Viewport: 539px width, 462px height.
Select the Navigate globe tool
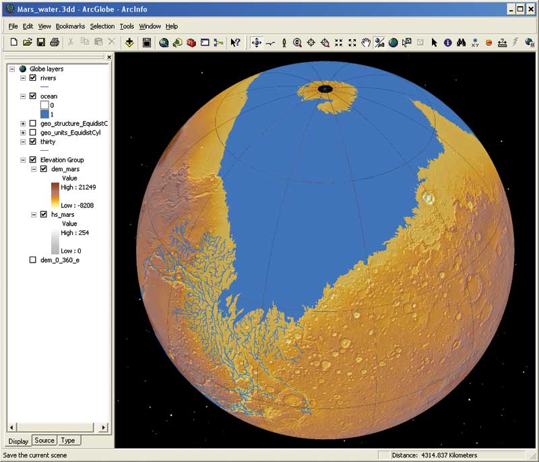pyautogui.click(x=256, y=42)
